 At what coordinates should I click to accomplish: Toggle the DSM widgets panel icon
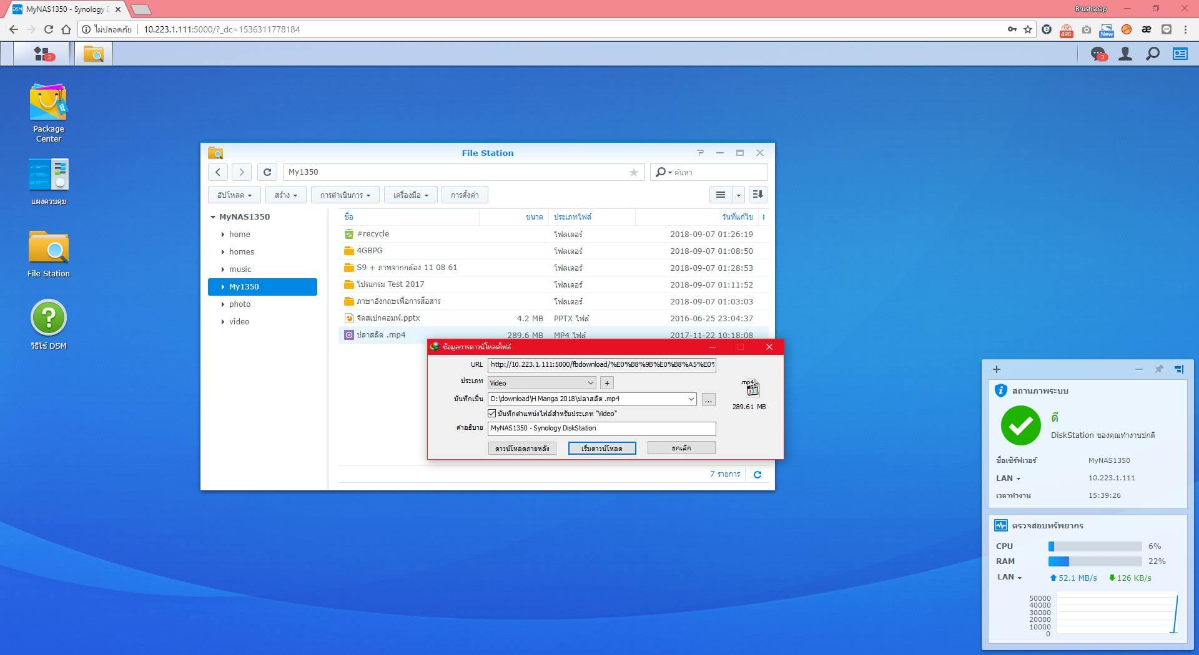(x=1180, y=54)
